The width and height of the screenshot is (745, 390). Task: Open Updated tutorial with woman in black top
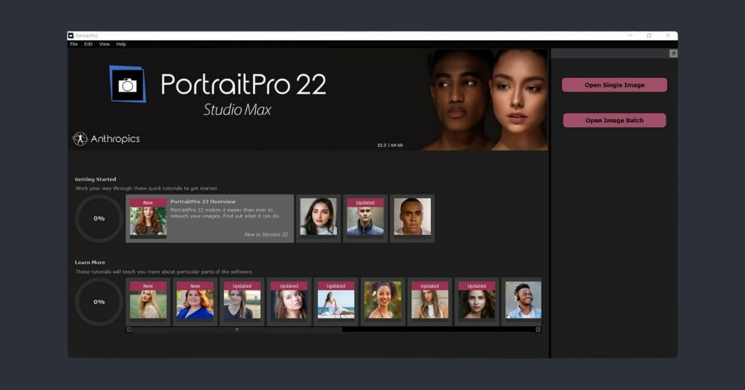(x=242, y=302)
